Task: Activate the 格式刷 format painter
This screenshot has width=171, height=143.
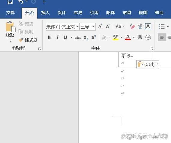Action: tap(28, 40)
